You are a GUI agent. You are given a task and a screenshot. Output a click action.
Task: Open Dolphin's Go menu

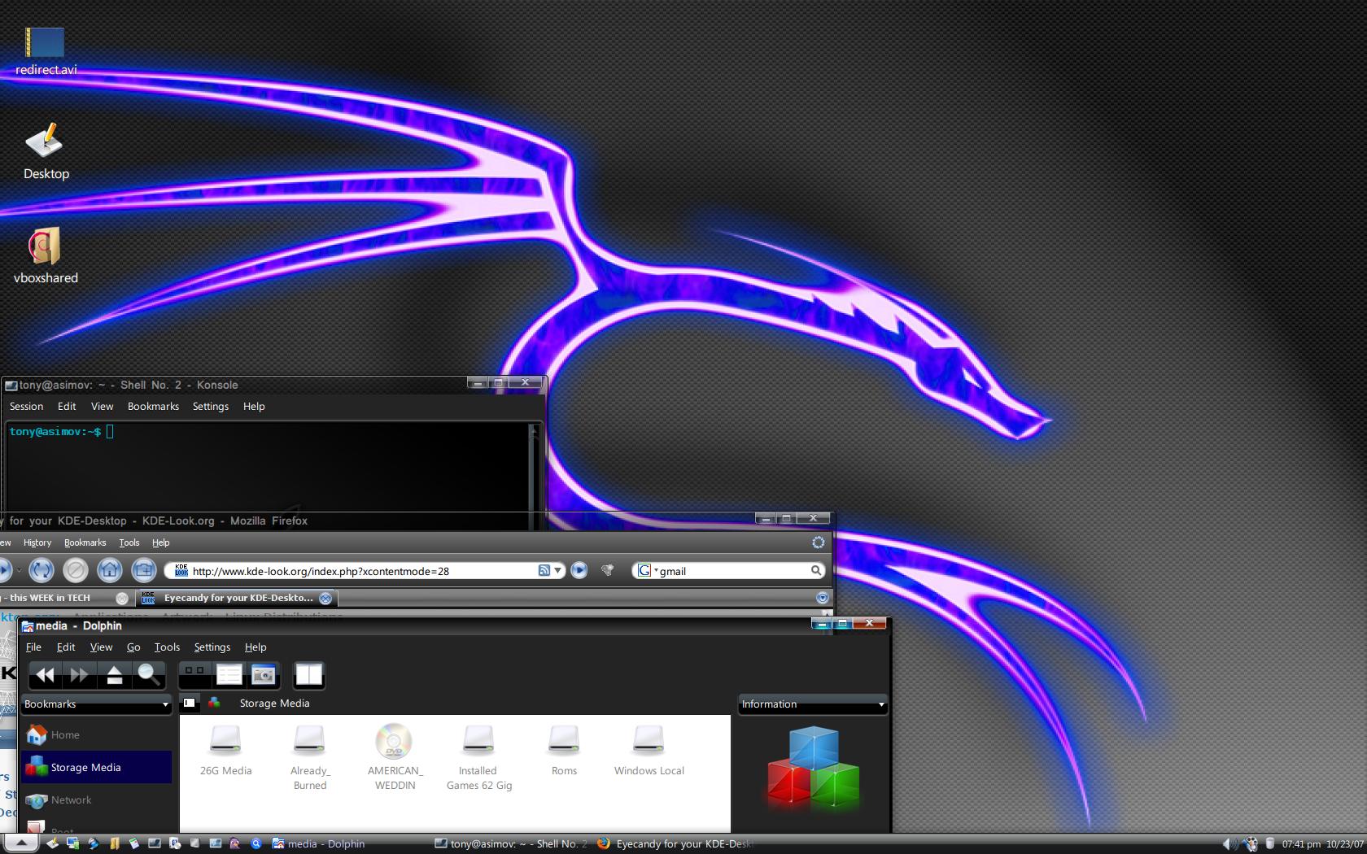point(133,647)
